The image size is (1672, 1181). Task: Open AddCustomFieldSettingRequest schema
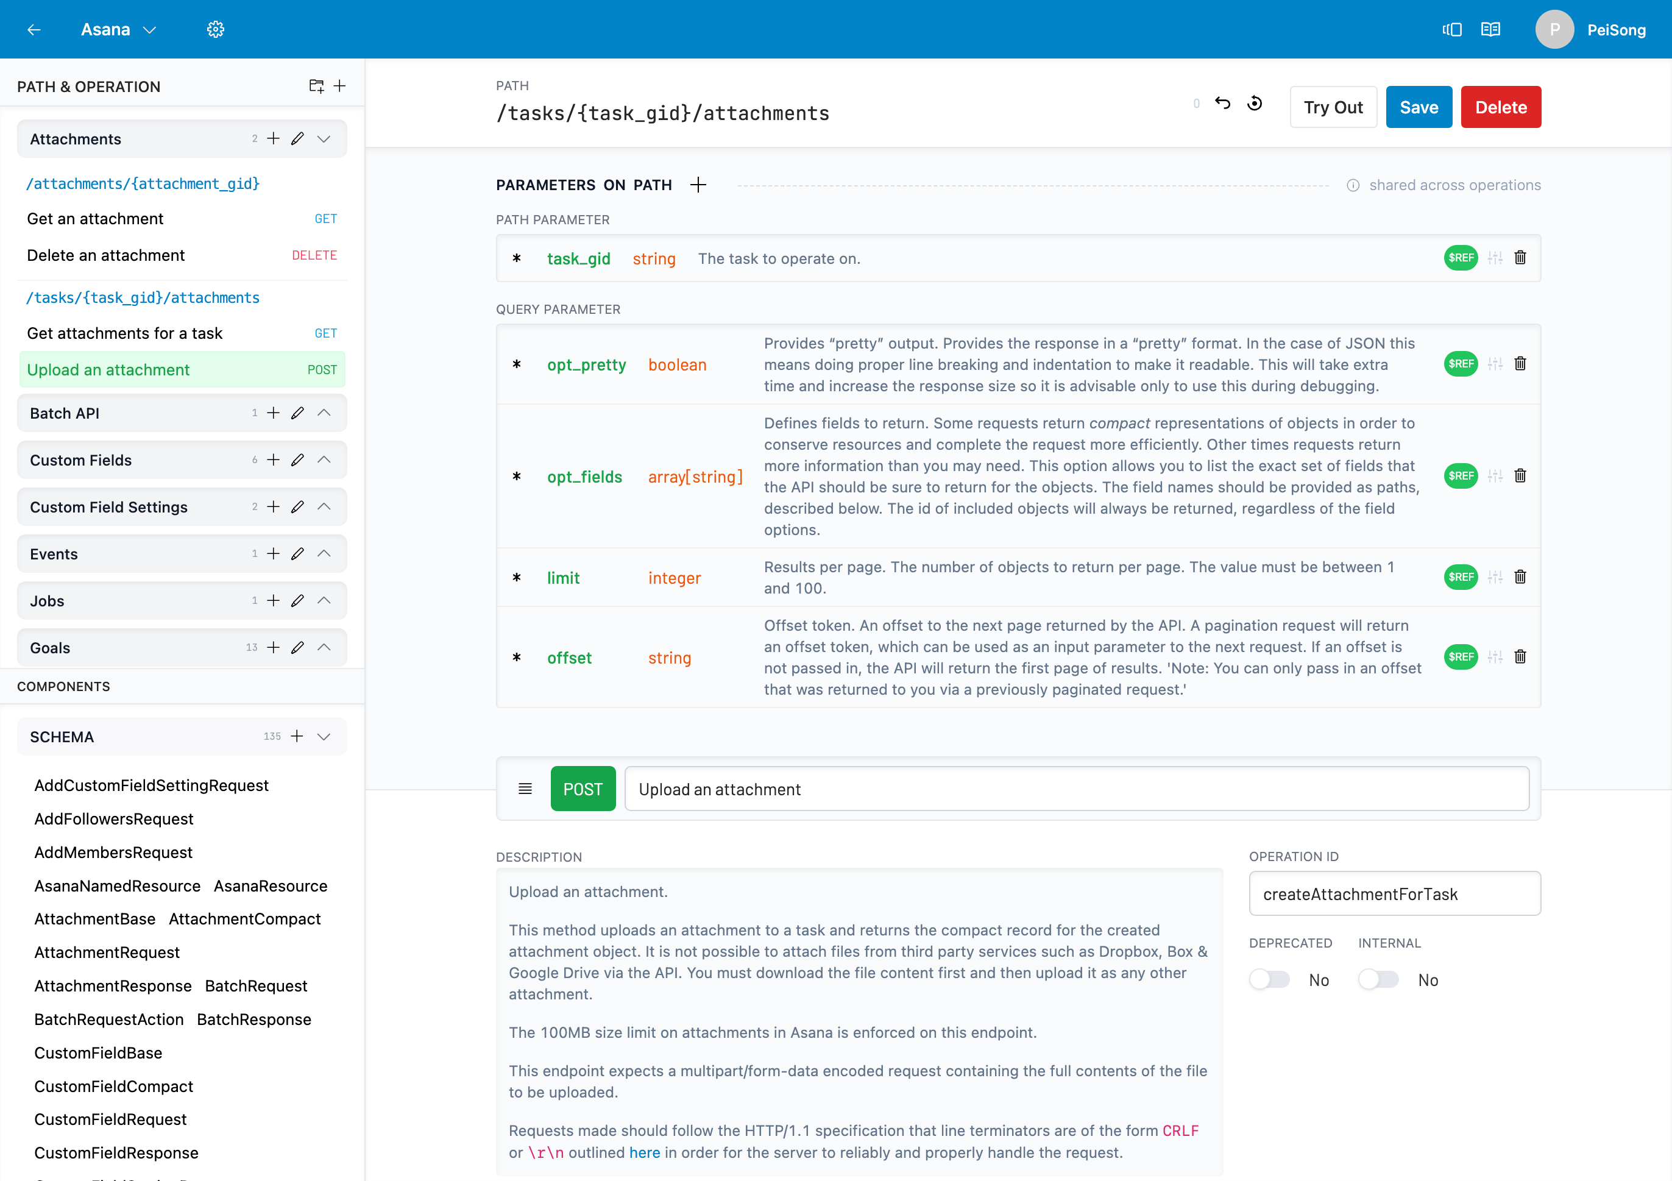[152, 785]
